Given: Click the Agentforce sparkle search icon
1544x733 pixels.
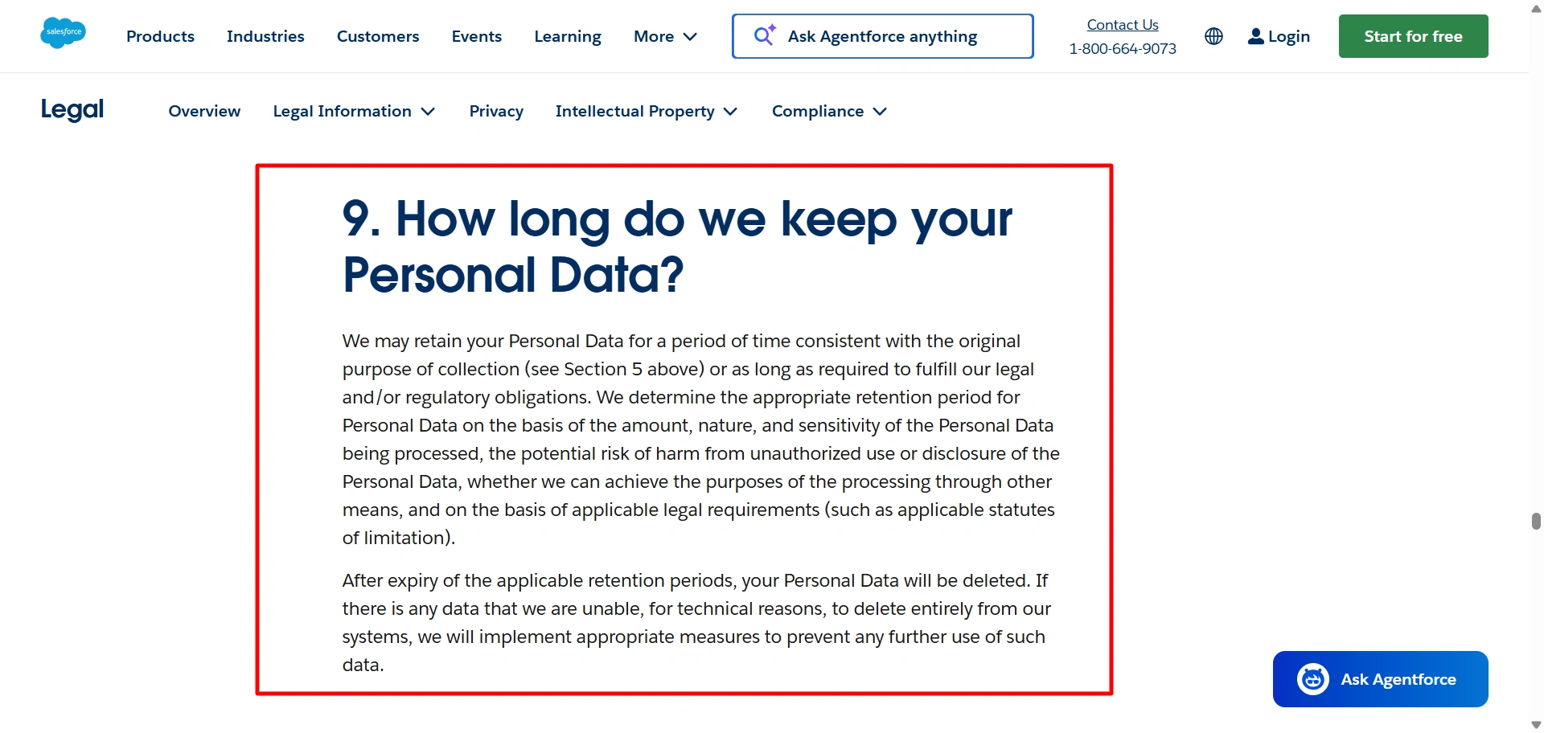Looking at the screenshot, I should click(x=764, y=35).
